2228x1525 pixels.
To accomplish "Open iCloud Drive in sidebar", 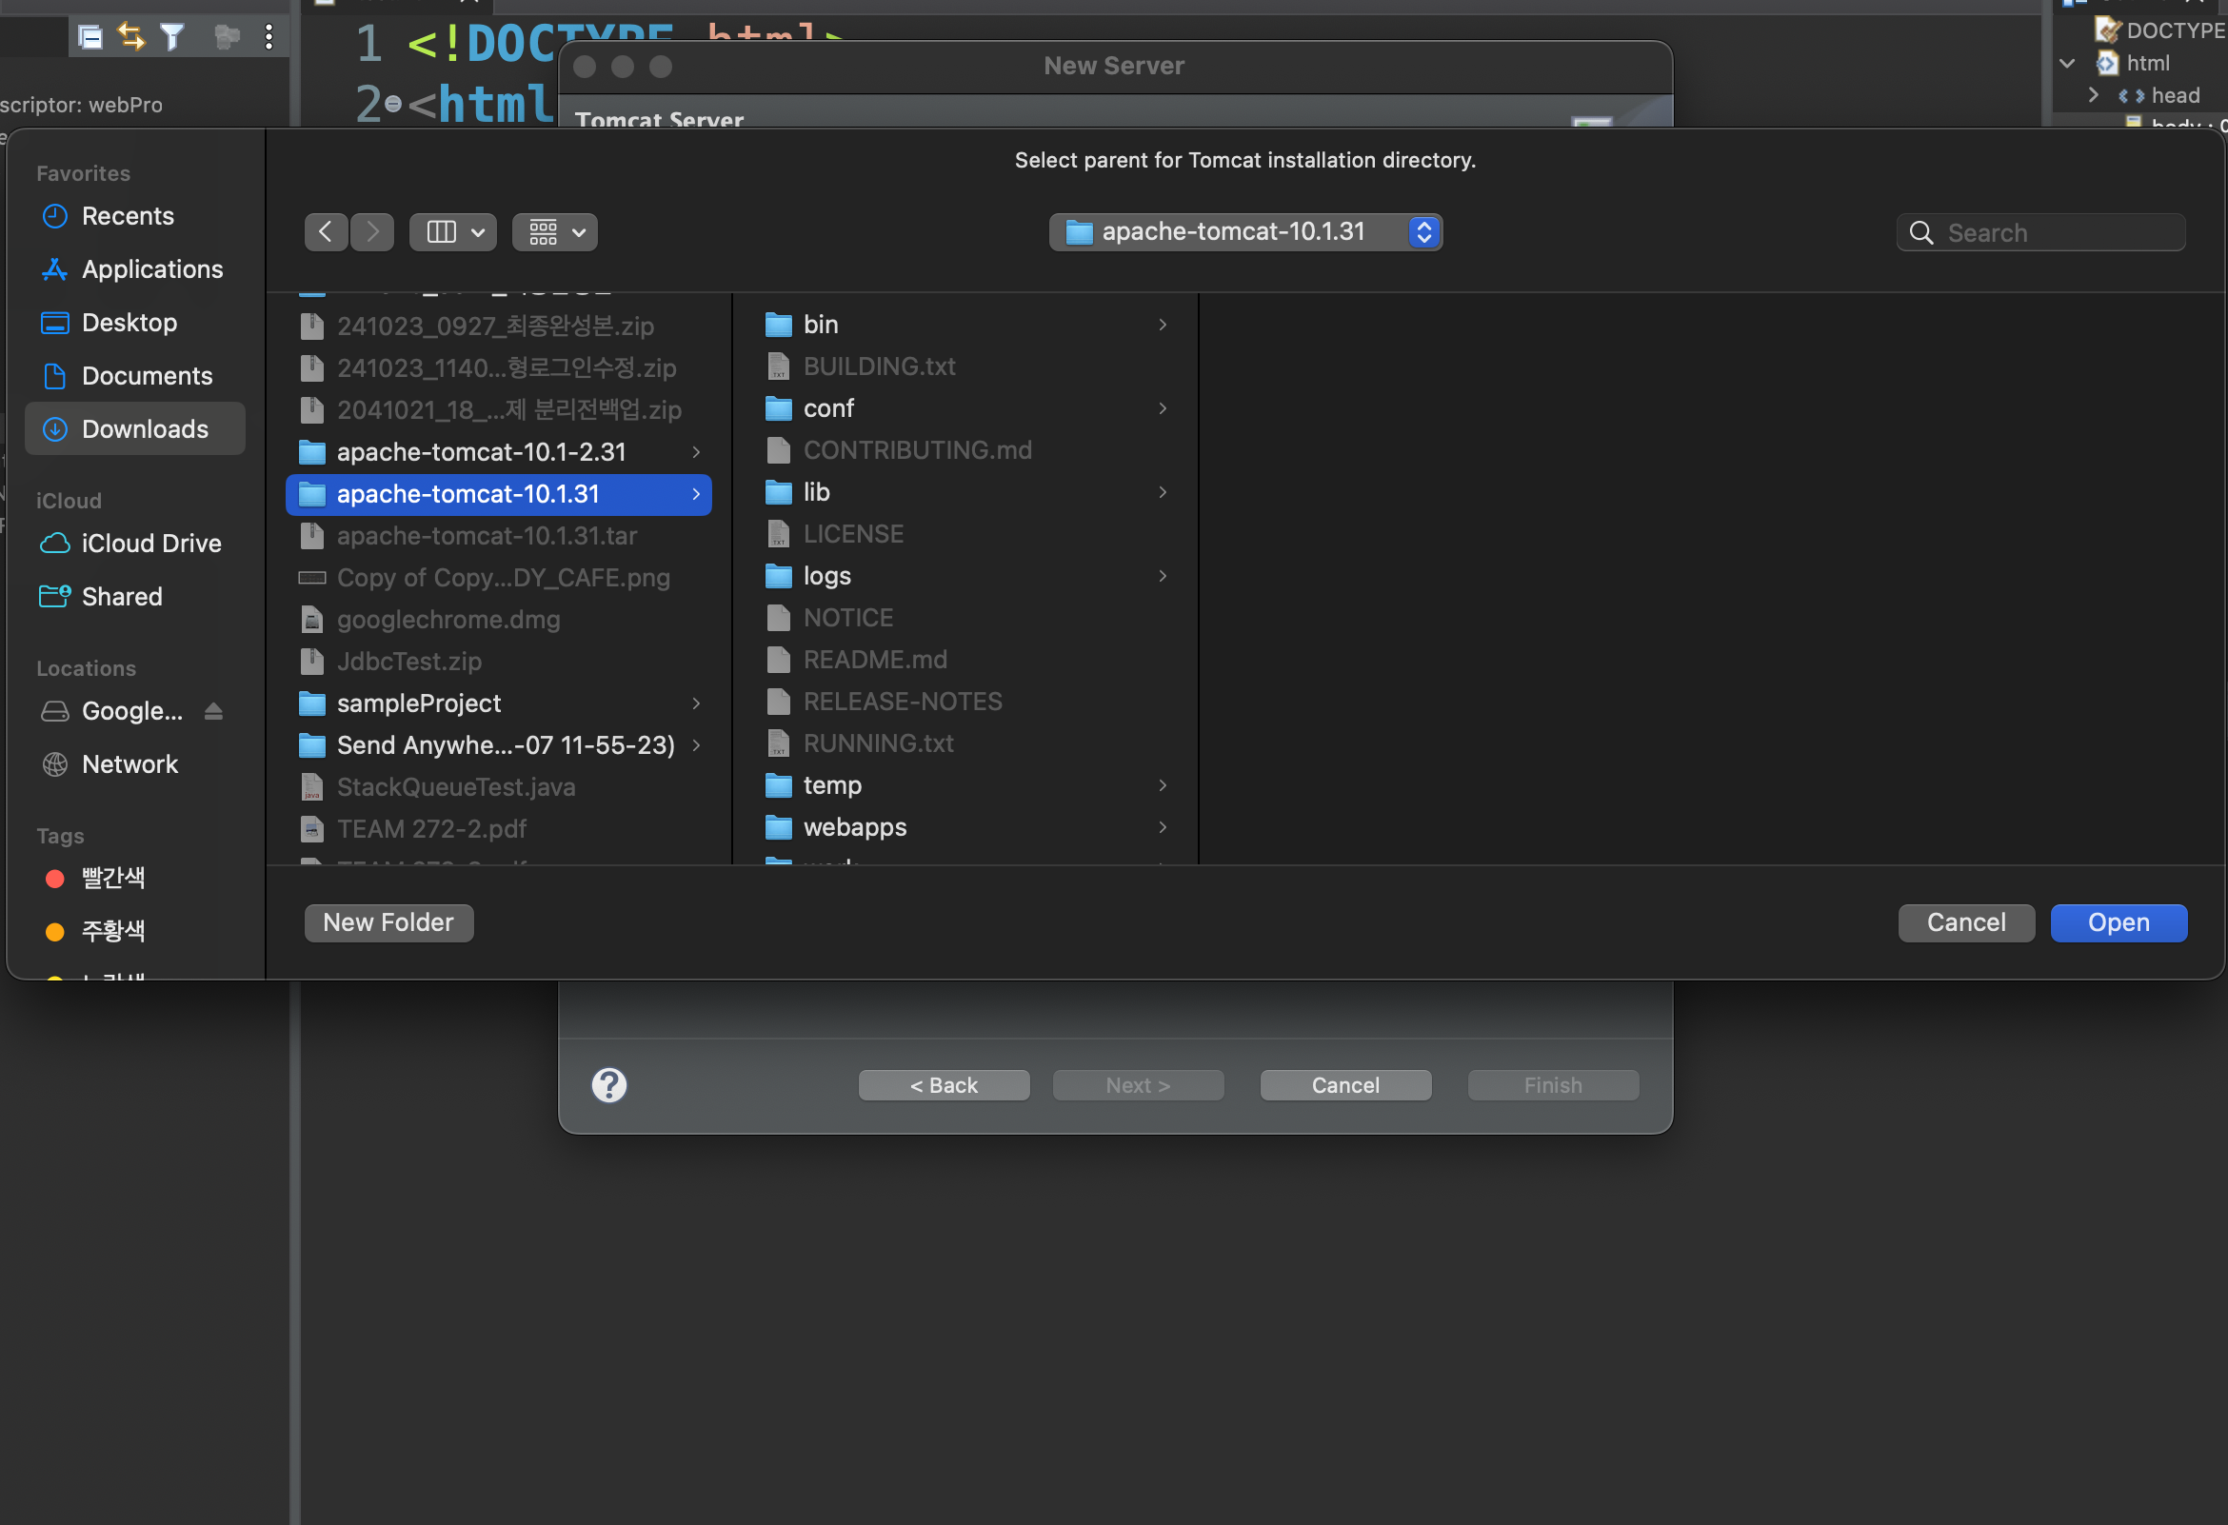I will point(135,544).
